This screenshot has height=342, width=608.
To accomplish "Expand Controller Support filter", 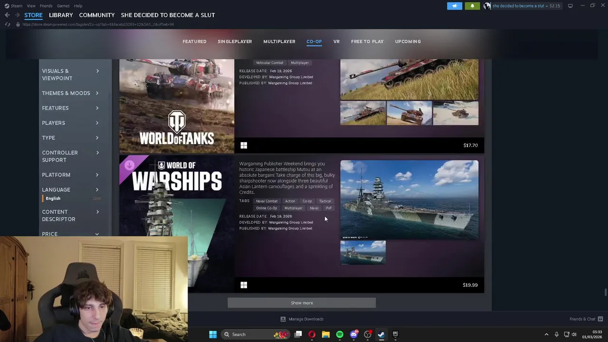I will pos(71,156).
